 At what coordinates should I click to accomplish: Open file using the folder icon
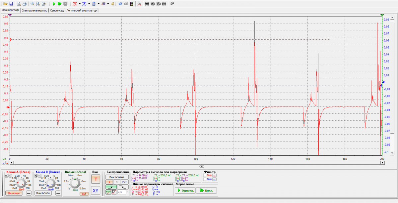(x=6, y=4)
